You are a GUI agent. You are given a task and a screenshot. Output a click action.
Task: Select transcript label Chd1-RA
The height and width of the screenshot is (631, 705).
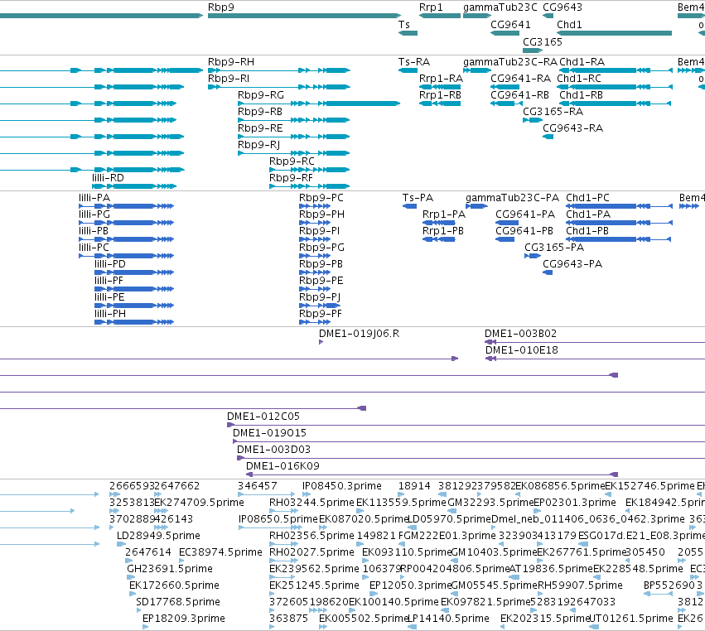point(582,61)
